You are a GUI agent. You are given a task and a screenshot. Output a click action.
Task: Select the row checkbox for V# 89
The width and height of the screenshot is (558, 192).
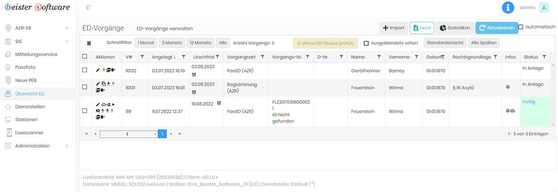84,111
